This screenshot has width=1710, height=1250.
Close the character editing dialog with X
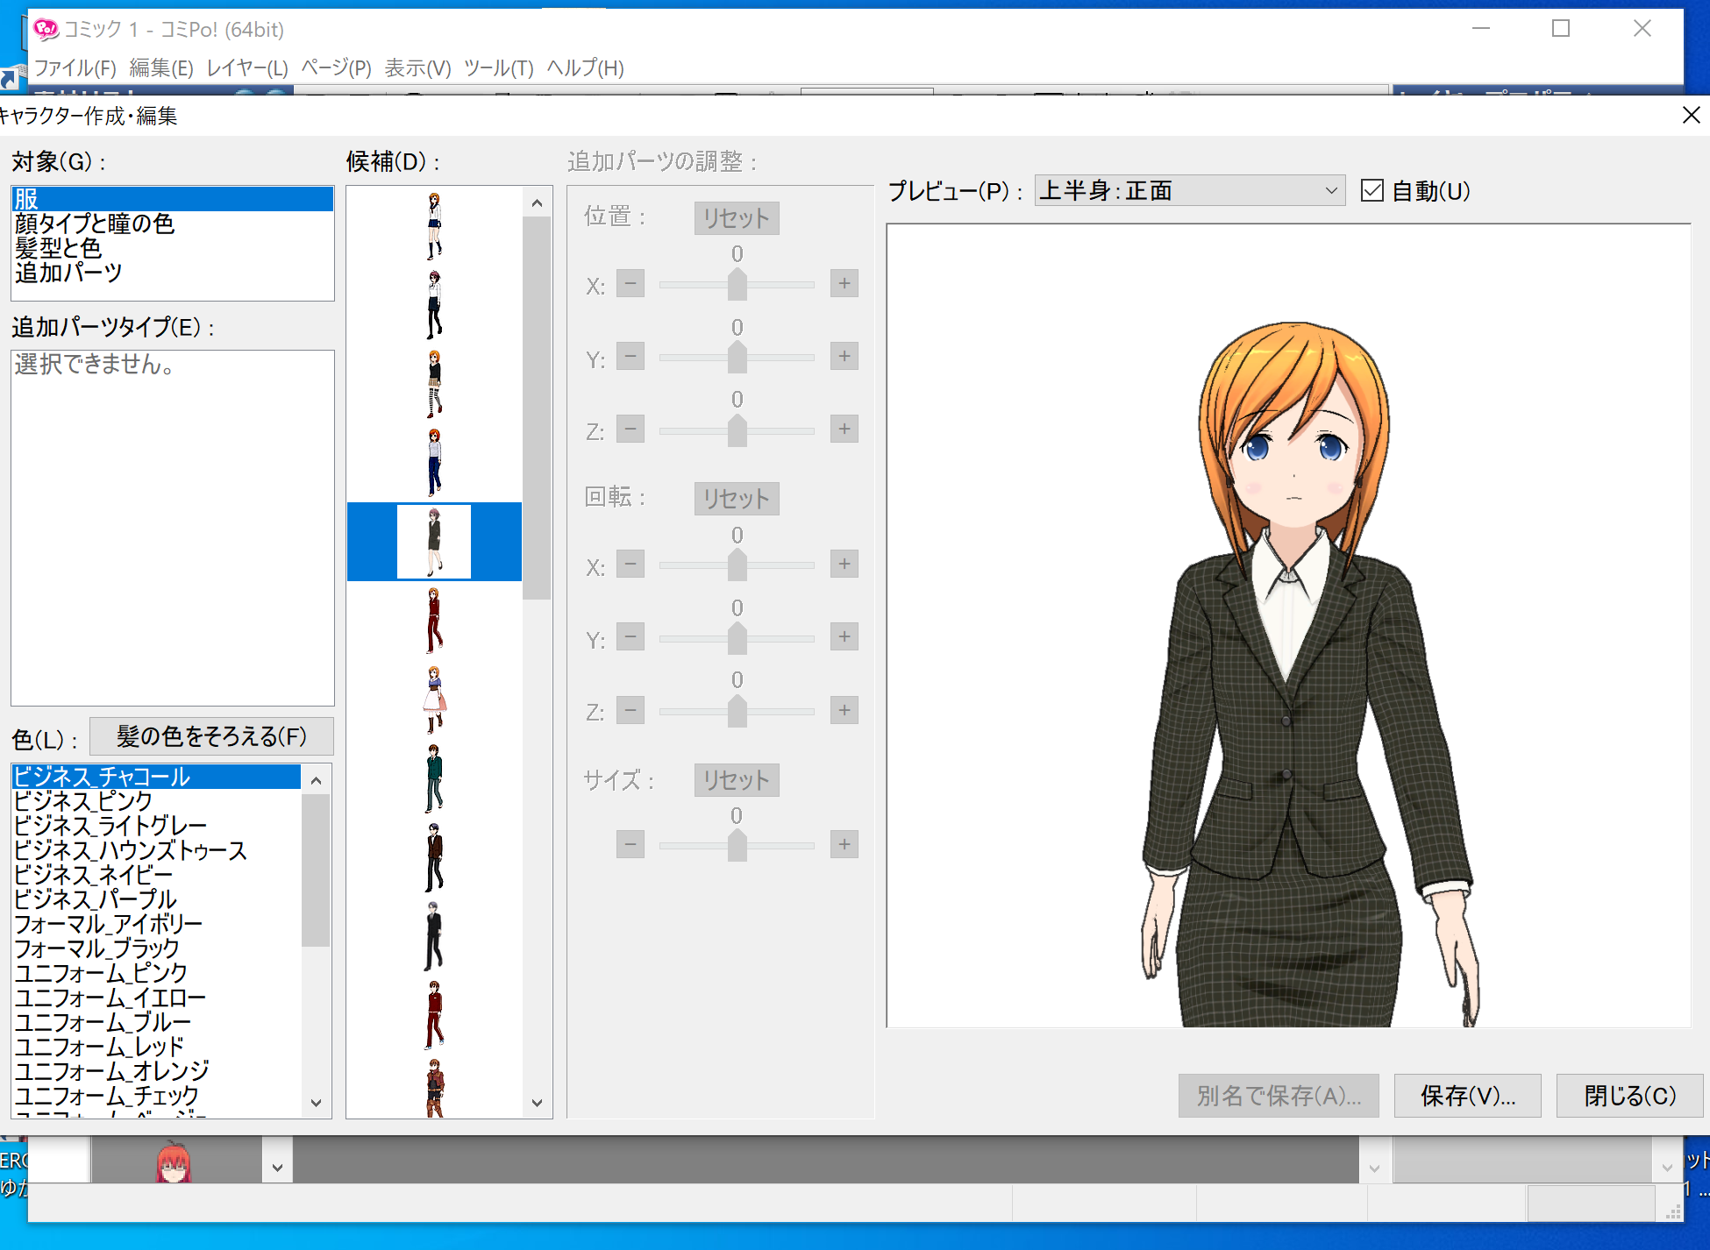pos(1691,116)
